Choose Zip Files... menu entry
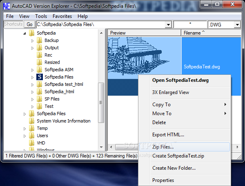Viewport: 245px width, 186px height. (185, 147)
